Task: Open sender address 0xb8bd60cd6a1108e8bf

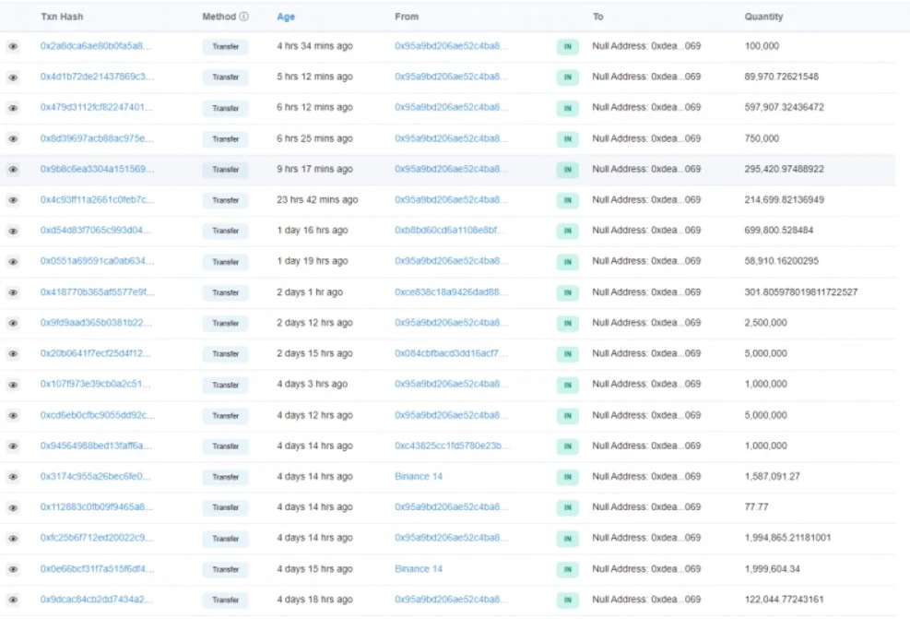Action: pos(450,231)
